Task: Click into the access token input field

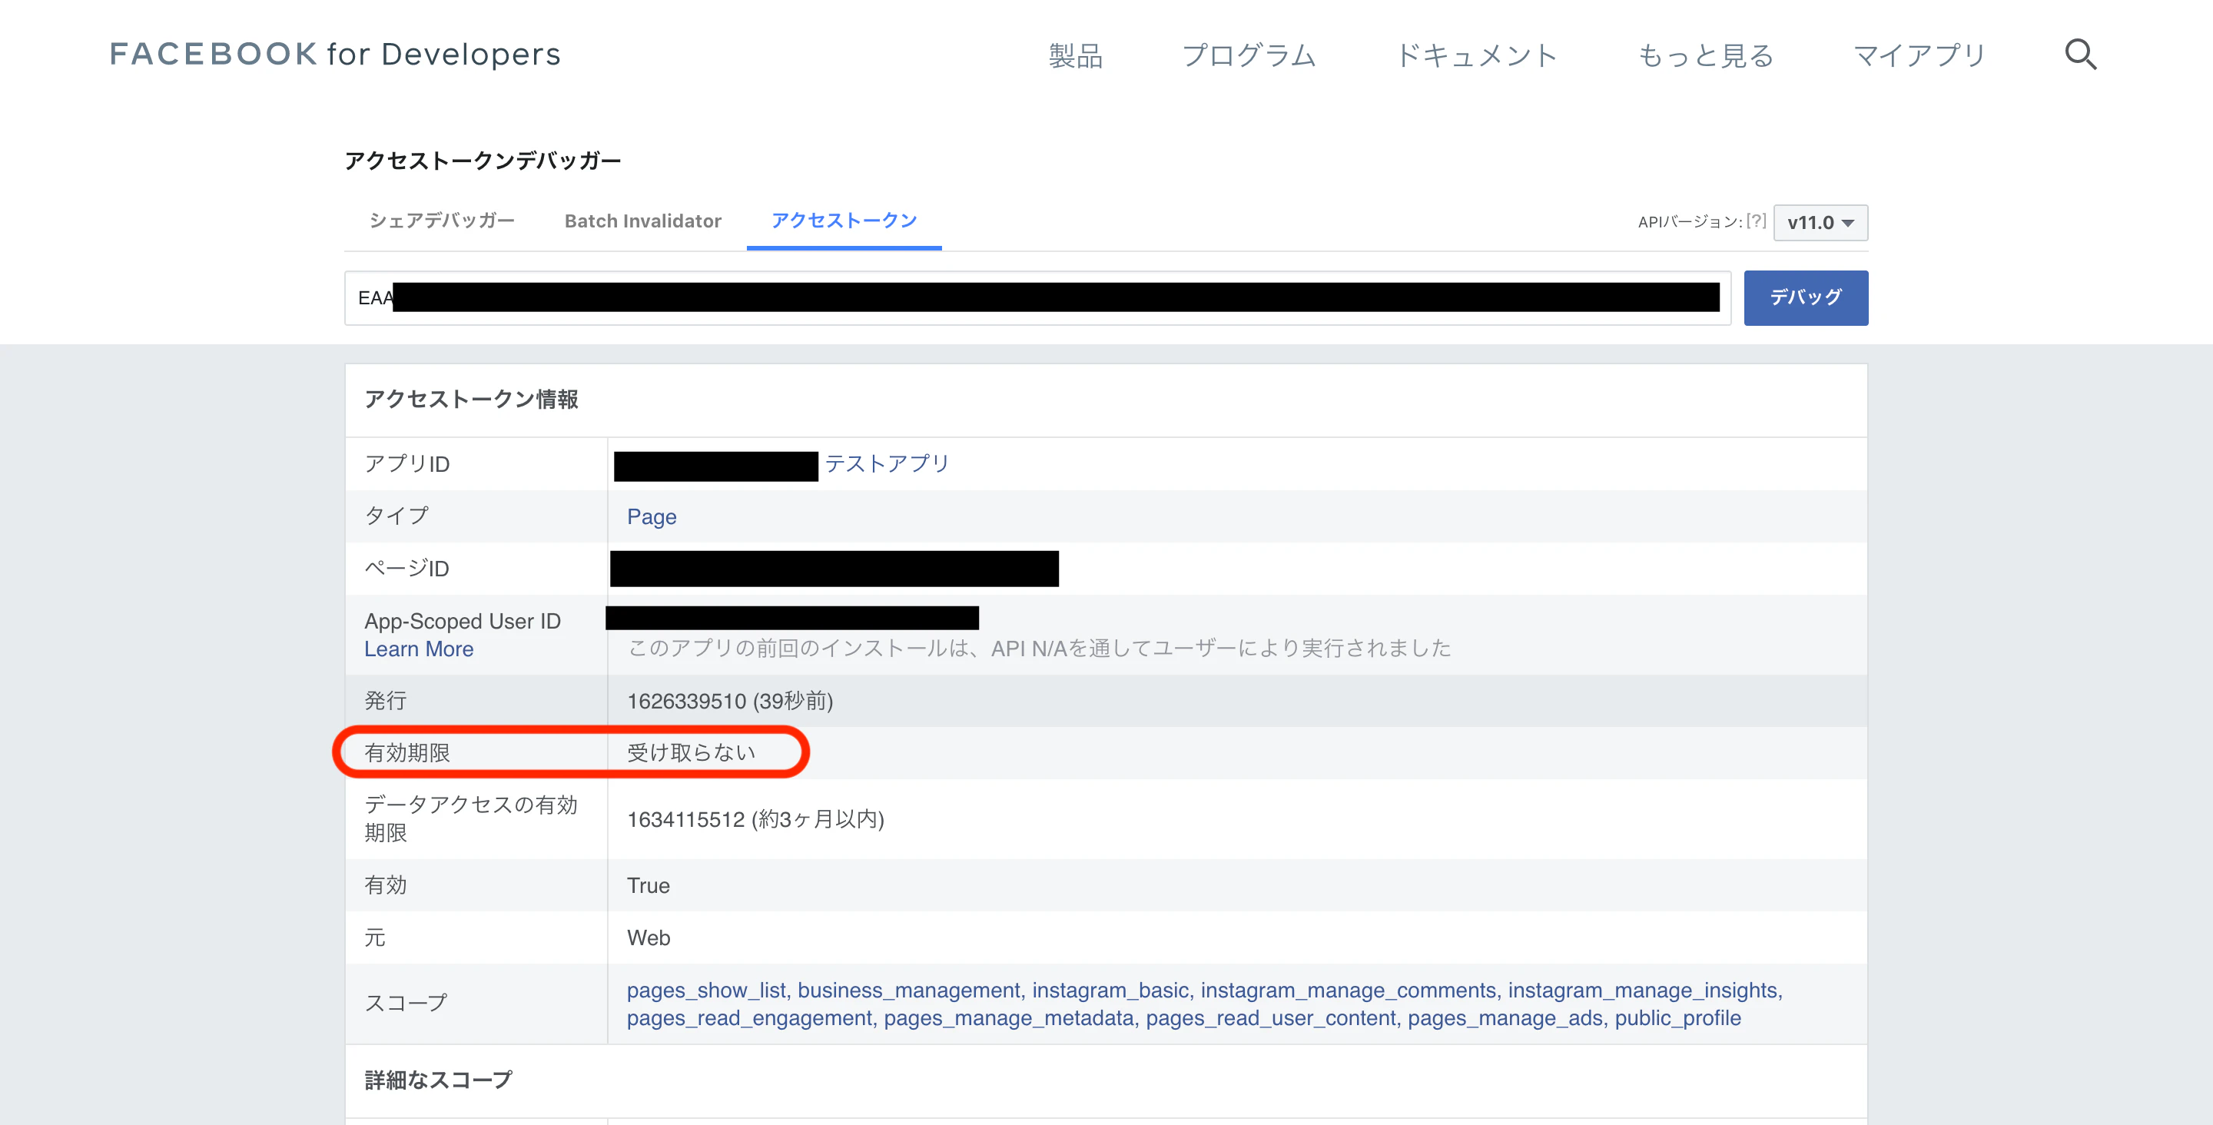Action: pos(1037,298)
